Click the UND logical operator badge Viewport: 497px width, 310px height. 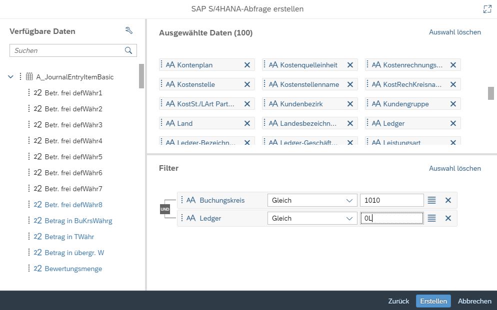(165, 209)
